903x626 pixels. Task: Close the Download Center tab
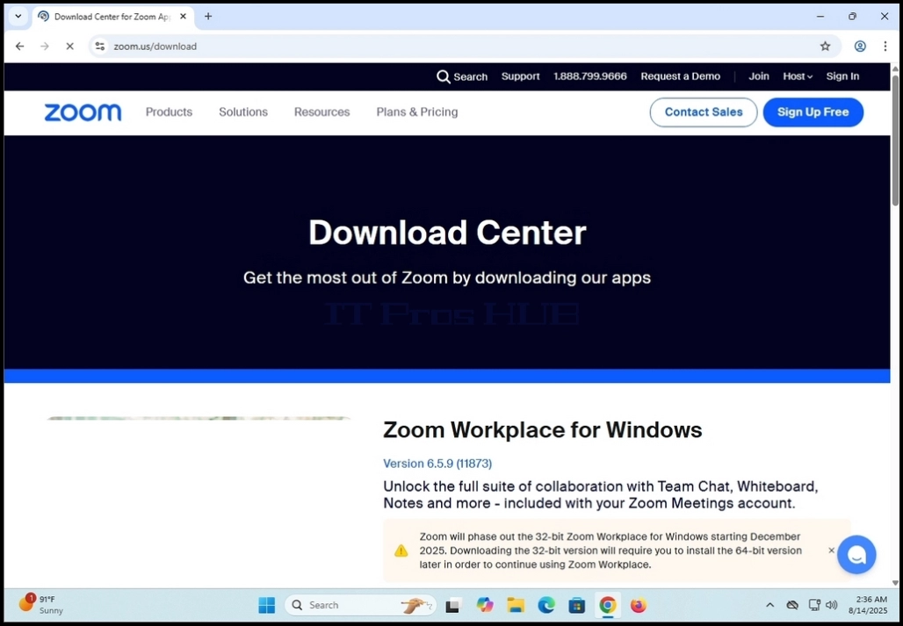click(x=183, y=16)
